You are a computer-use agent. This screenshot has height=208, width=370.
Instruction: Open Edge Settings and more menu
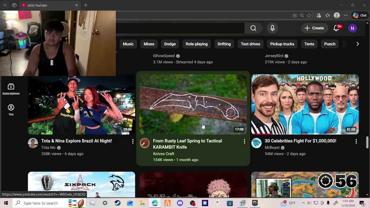pyautogui.click(x=346, y=16)
